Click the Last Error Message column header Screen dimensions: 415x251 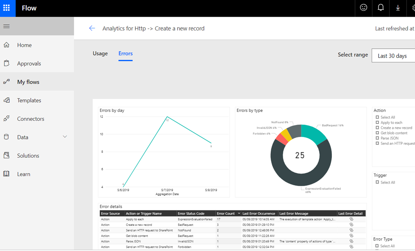[294, 213]
